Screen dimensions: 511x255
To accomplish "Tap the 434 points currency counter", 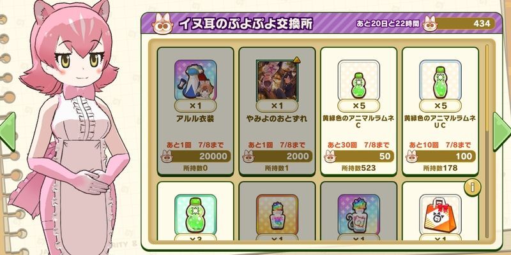I will pos(459,24).
